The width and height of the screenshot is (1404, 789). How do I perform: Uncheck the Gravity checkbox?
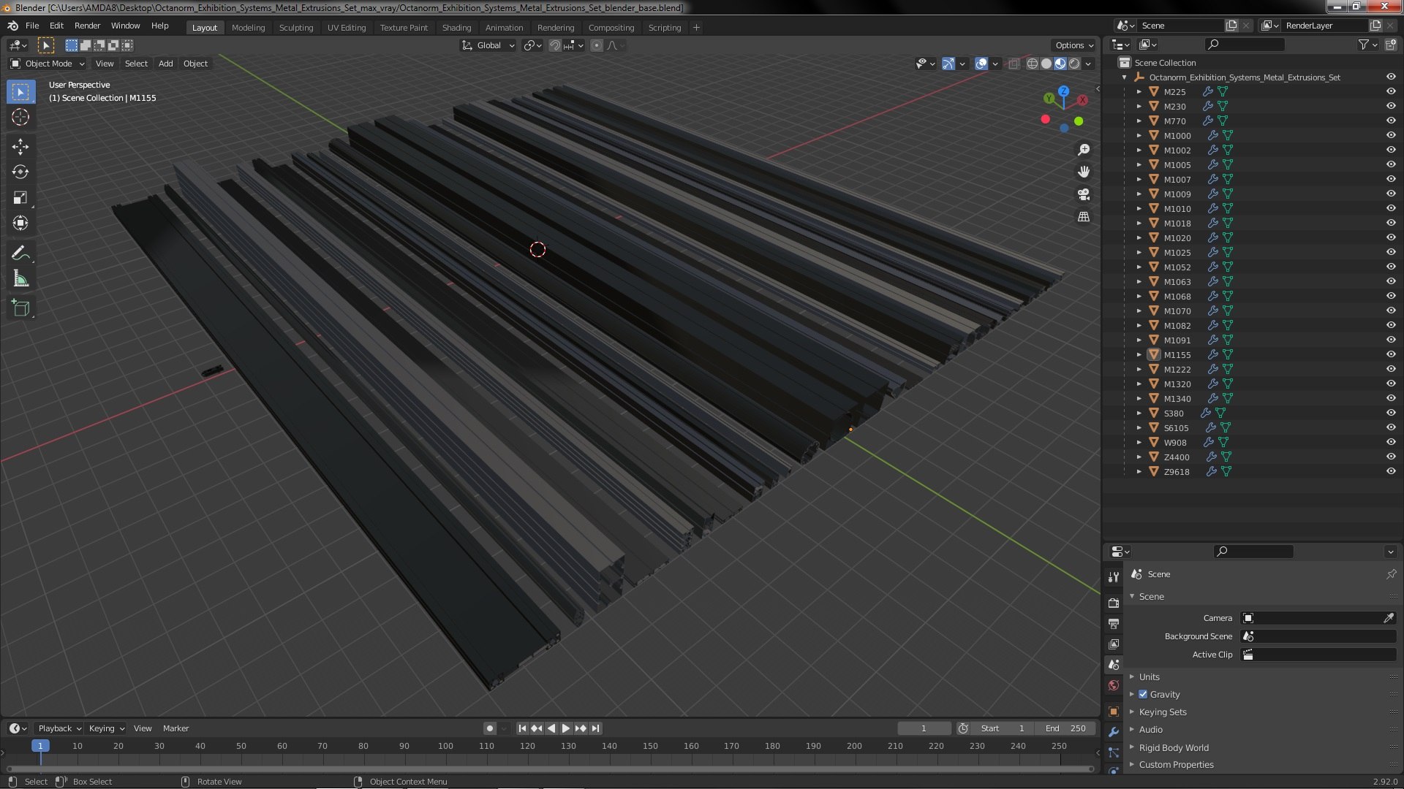pos(1143,695)
